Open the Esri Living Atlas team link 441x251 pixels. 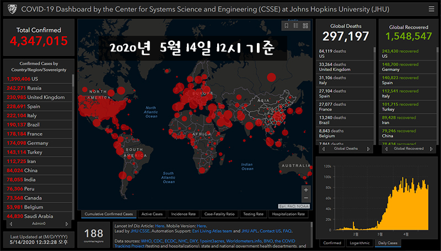click(212, 231)
